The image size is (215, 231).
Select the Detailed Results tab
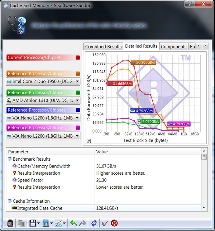point(141,46)
